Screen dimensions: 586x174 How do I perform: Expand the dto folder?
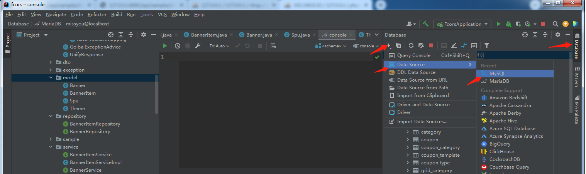click(x=51, y=62)
